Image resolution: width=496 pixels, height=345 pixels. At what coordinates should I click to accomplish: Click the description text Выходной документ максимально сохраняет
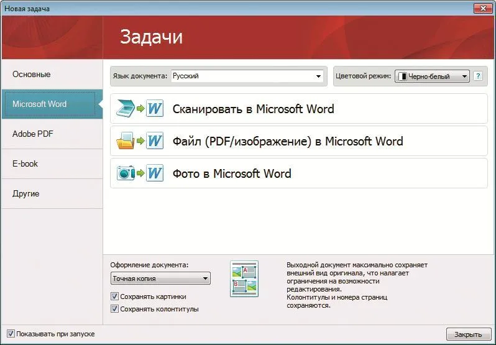357,265
